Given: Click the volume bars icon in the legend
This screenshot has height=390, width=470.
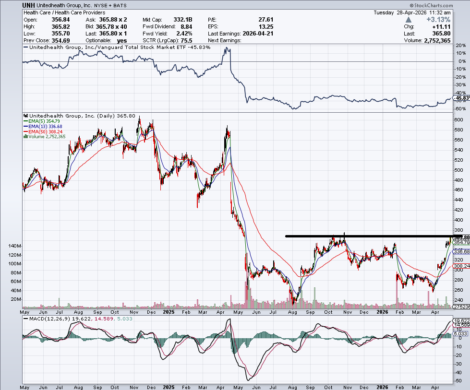Looking at the screenshot, I should point(25,137).
